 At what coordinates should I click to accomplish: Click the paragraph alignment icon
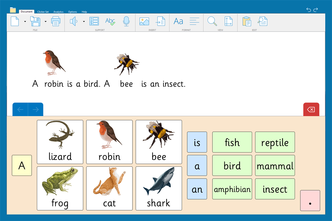pyautogui.click(x=194, y=21)
